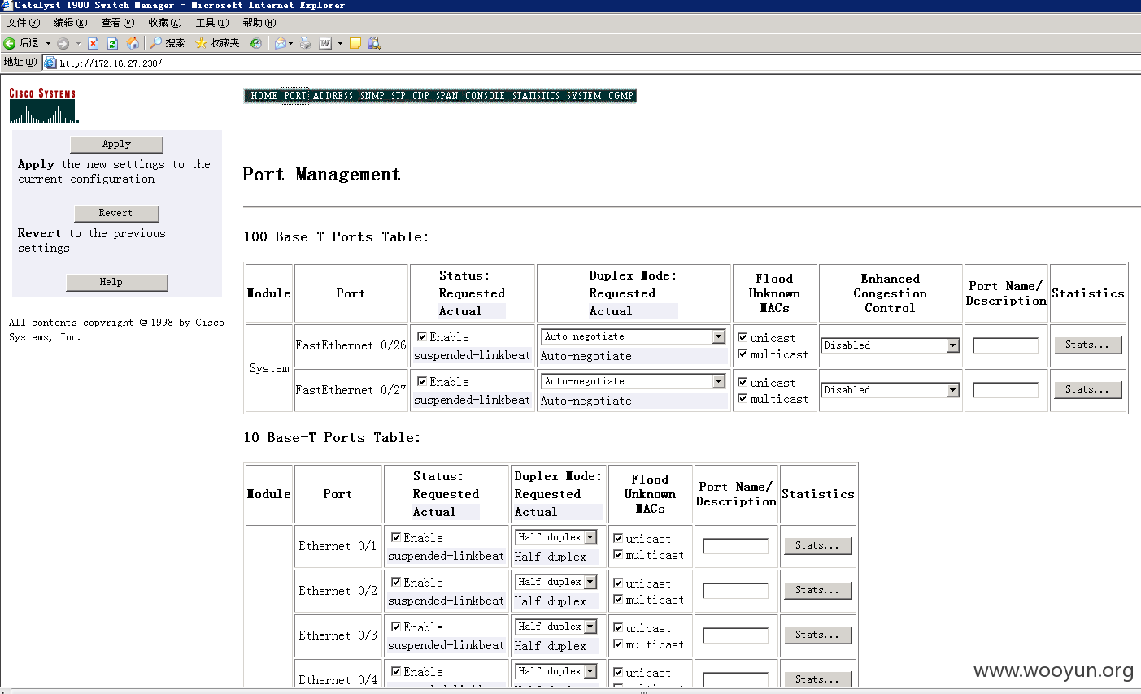Viewport: 1141px width, 694px height.
Task: Open Stats for FastEthernet 0/27
Action: [x=1087, y=390]
